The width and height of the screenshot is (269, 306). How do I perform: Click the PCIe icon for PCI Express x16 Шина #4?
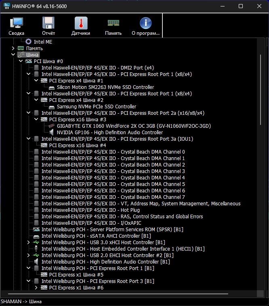44,145
